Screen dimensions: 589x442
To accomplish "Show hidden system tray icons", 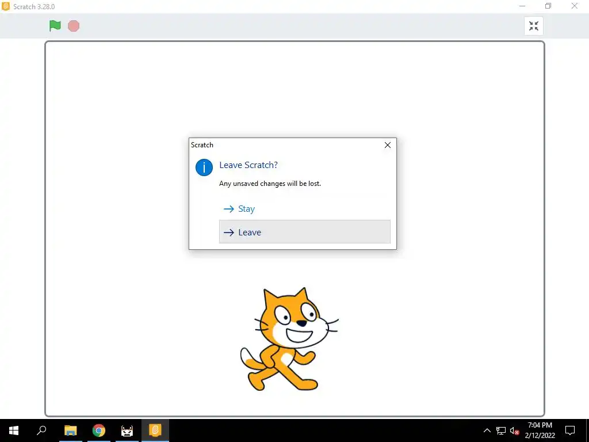I will pos(487,430).
